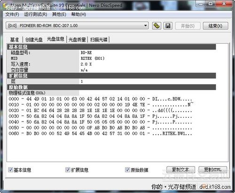
Task: Click the RITEK (001) MID value
Action: (93, 58)
